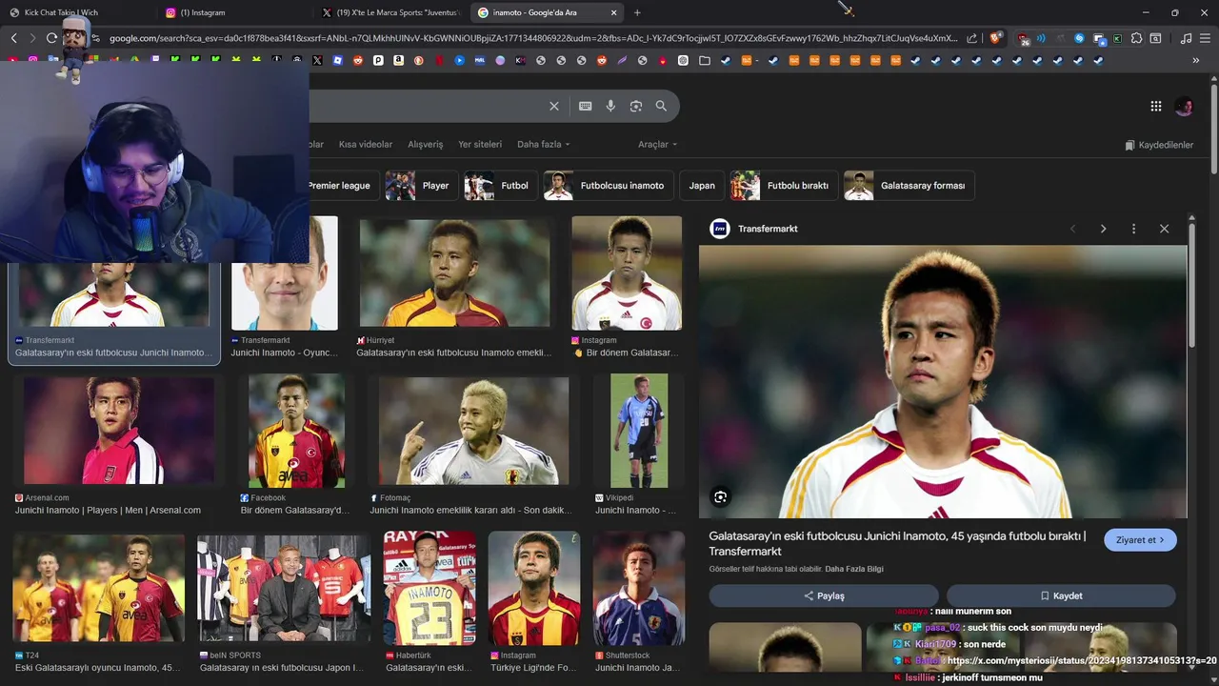Screen dimensions: 1219x686
Task: Open search by image (Lens) icon
Action: [636, 106]
